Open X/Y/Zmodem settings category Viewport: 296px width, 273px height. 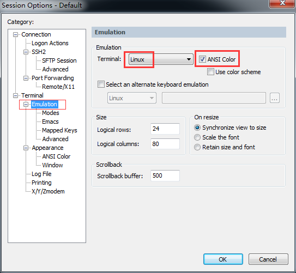[x=48, y=191]
